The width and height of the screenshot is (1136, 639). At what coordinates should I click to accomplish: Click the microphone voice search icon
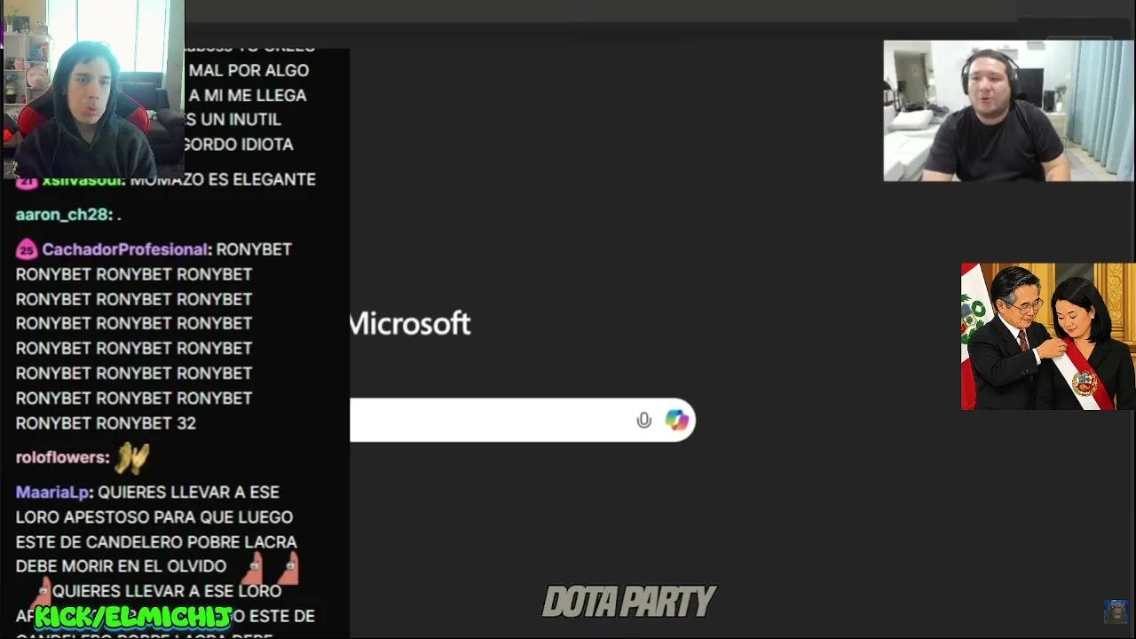(x=643, y=421)
